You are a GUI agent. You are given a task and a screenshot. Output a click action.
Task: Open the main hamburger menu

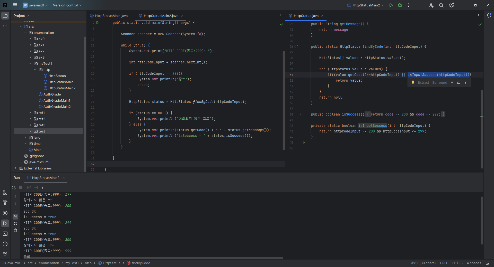click(x=15, y=5)
